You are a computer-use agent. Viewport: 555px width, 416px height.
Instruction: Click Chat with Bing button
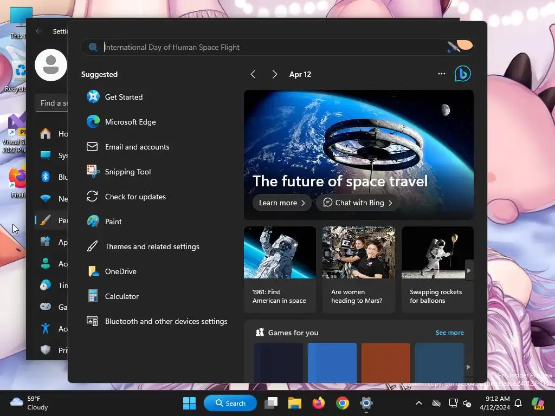click(358, 203)
